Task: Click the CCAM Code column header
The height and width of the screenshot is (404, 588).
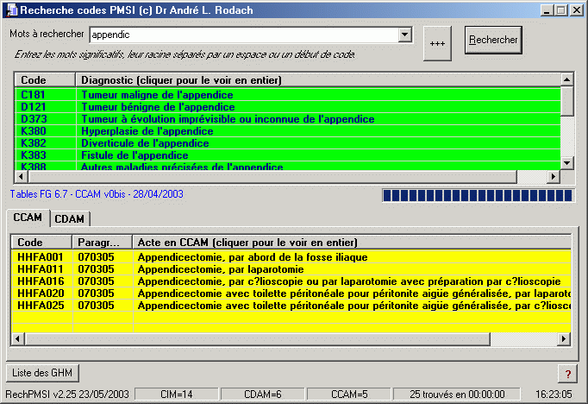Action: [x=41, y=243]
